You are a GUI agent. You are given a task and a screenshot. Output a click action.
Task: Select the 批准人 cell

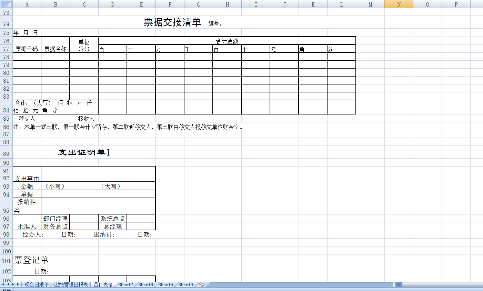(x=27, y=222)
